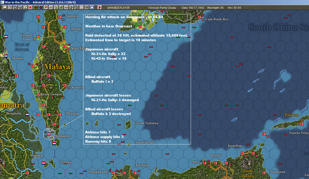Click the Singapore map label
The width and height of the screenshot is (309, 179).
[63, 136]
